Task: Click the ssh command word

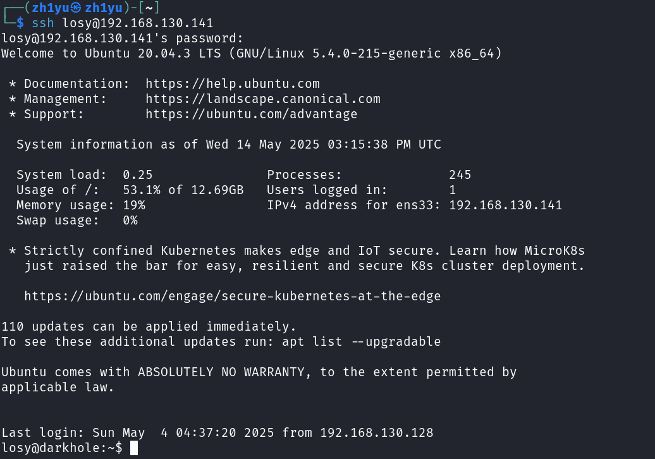Action: pyautogui.click(x=43, y=23)
